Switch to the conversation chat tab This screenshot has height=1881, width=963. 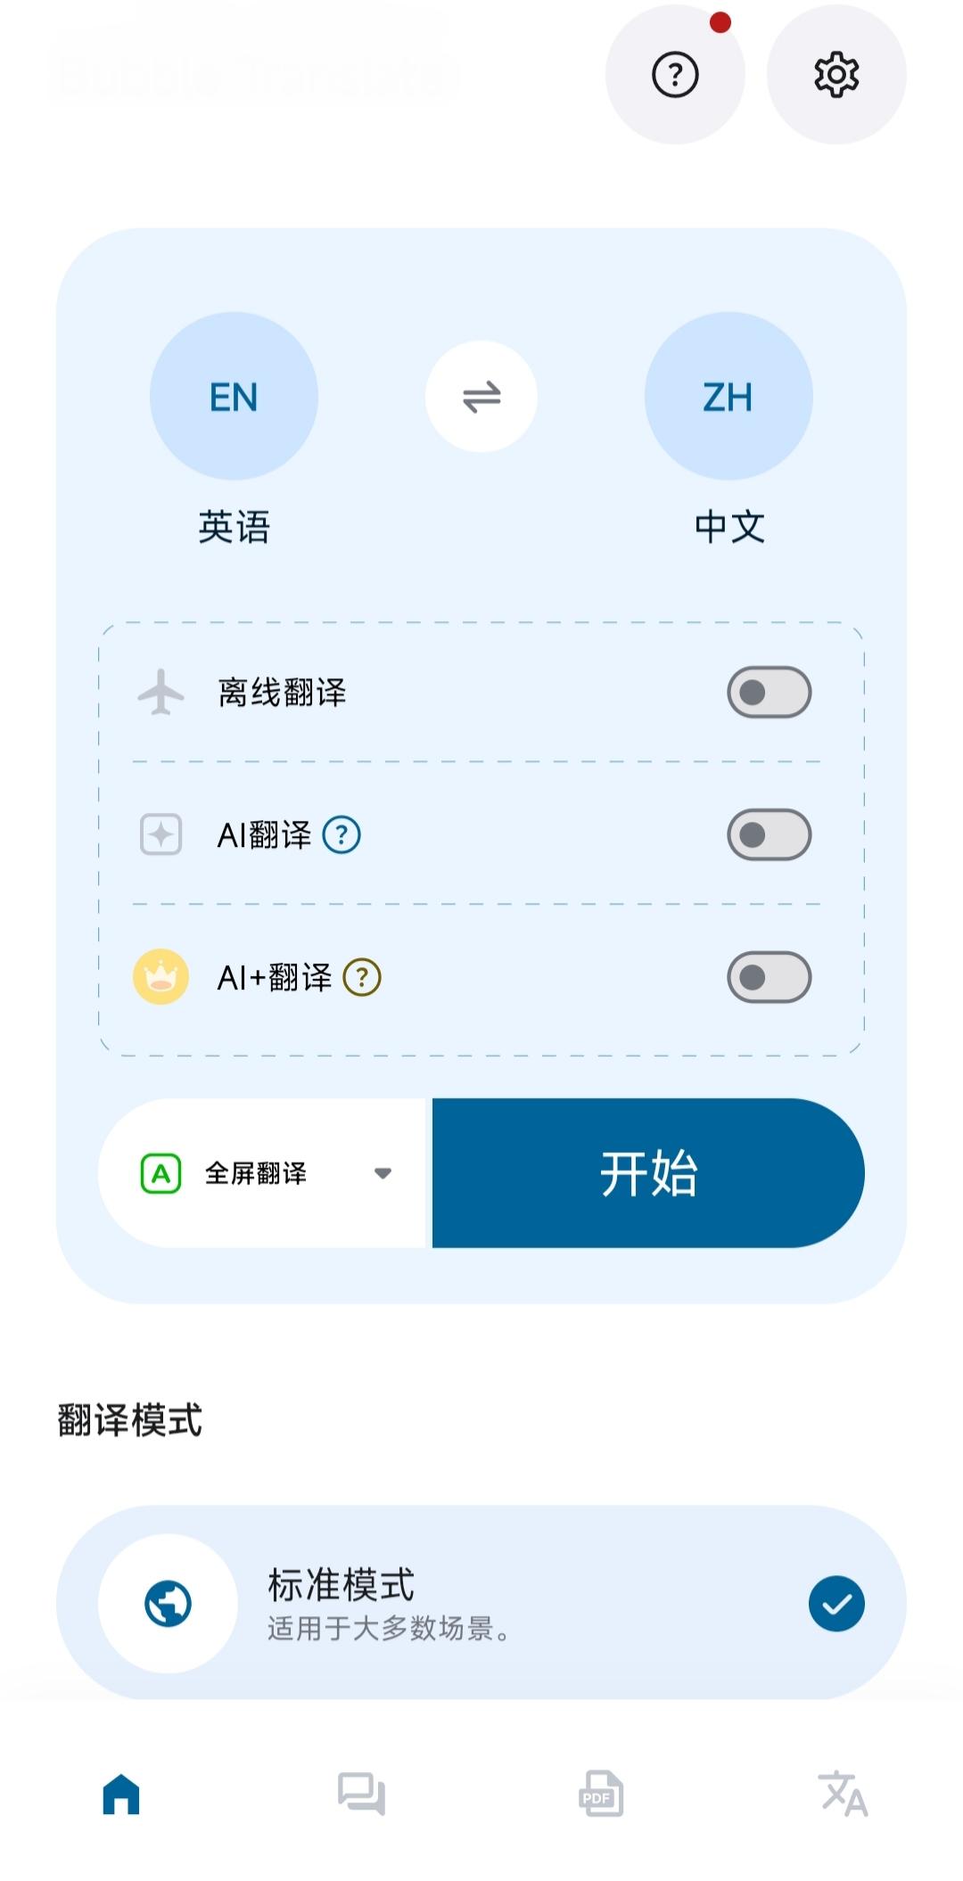(361, 1794)
